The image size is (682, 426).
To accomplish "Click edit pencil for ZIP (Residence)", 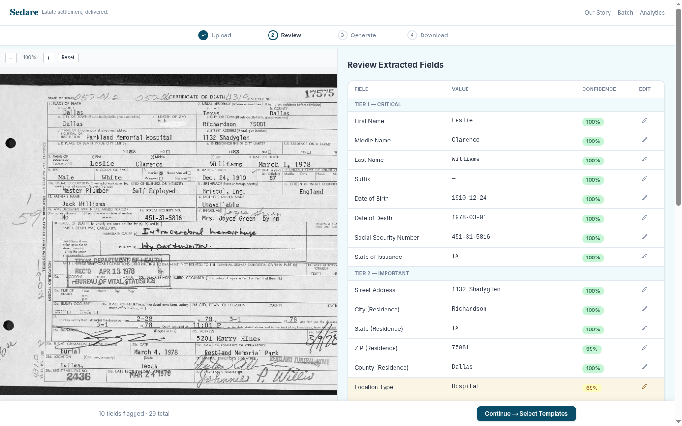I will pos(644,348).
